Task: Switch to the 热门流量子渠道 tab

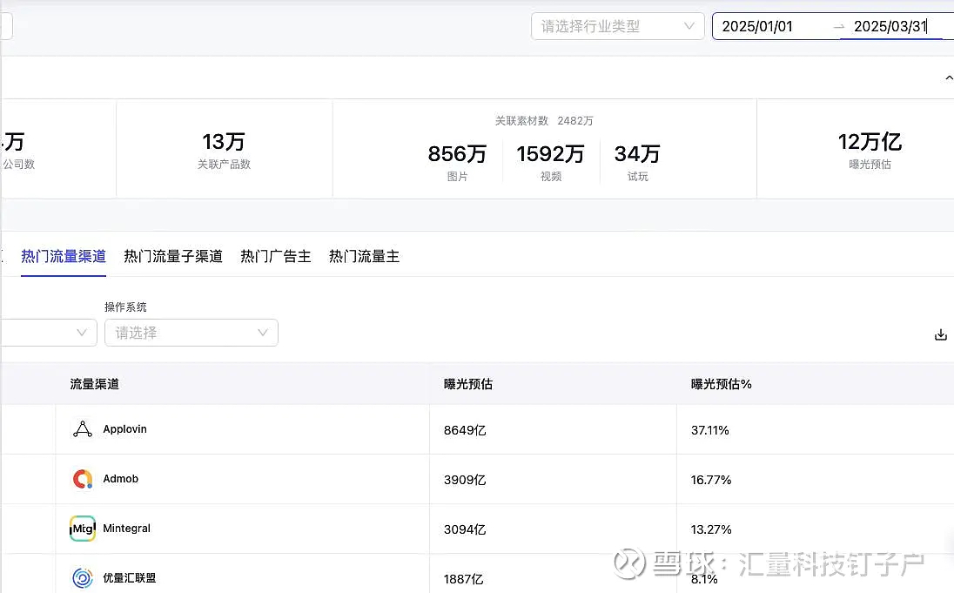Action: click(173, 256)
